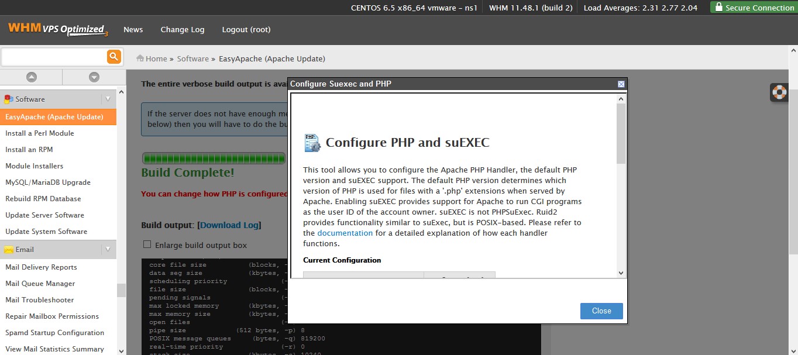
Task: Click the WHM VPS Optimized logo
Action: tap(58, 29)
